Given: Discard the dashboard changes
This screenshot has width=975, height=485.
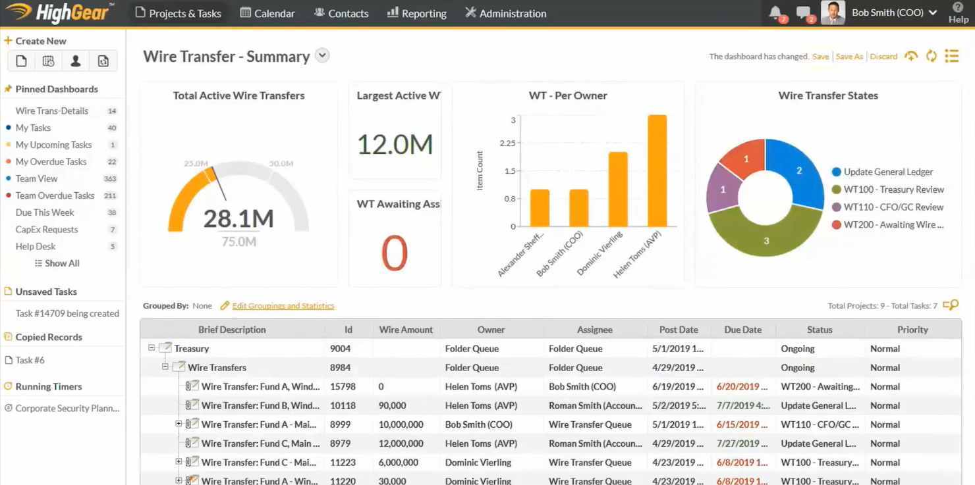Looking at the screenshot, I should [x=883, y=57].
